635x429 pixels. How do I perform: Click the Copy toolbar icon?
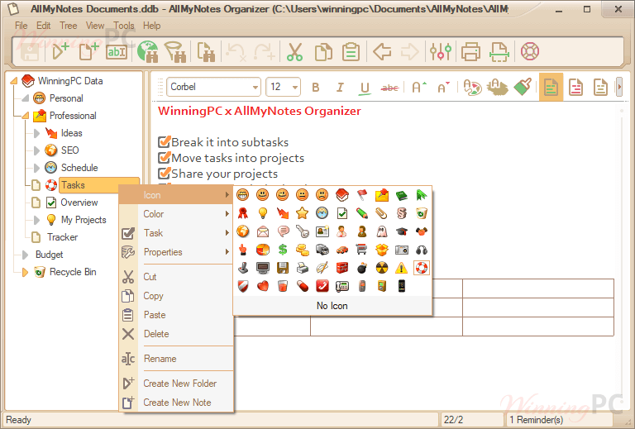point(323,52)
